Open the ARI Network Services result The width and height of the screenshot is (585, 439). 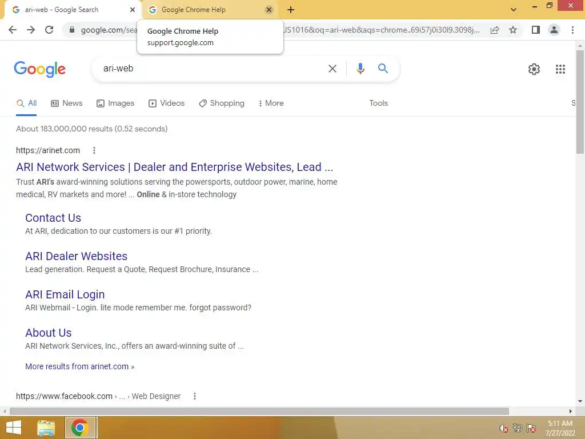coord(175,167)
